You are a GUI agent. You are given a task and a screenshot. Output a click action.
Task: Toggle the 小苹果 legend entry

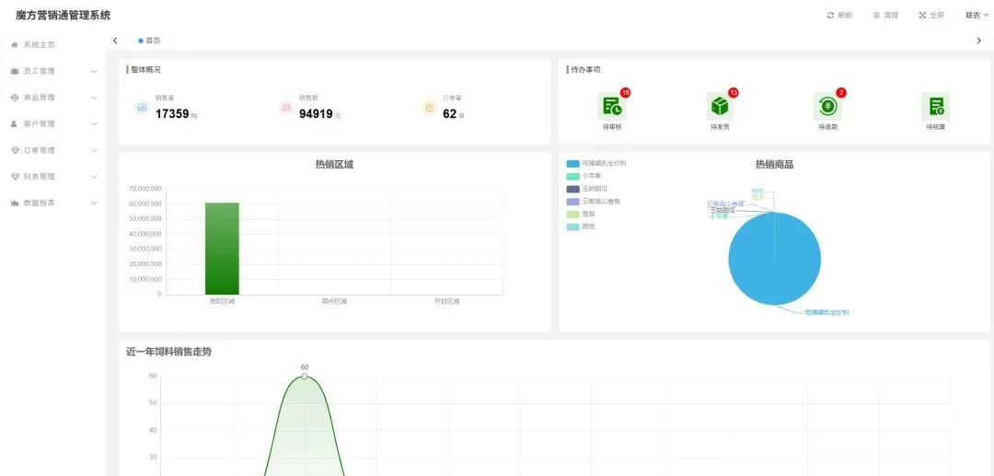click(584, 176)
